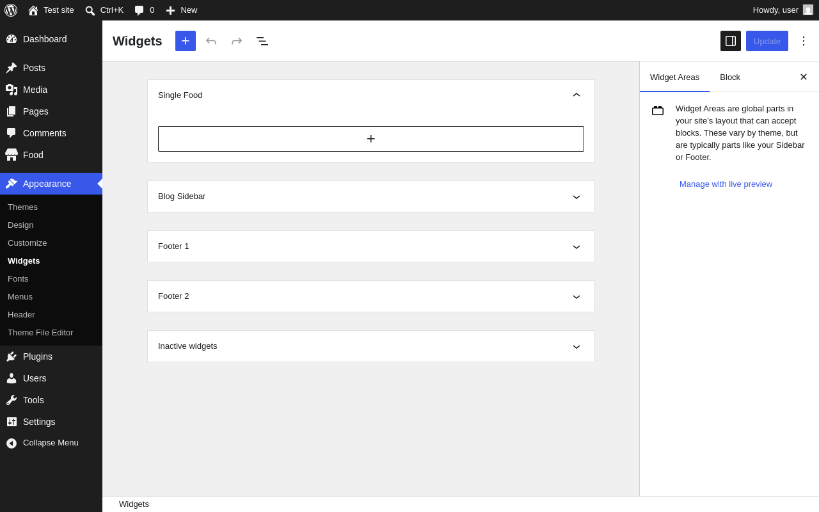Open Pages menu
This screenshot has height=512, width=819.
[x=51, y=111]
